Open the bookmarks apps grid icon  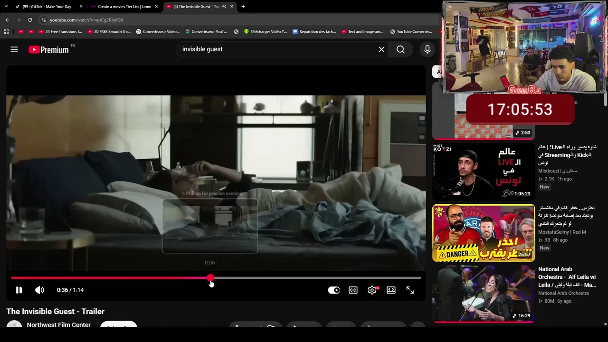(x=6, y=32)
